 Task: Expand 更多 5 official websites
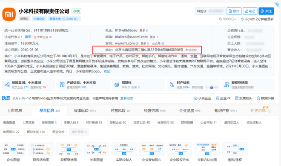[144, 43]
